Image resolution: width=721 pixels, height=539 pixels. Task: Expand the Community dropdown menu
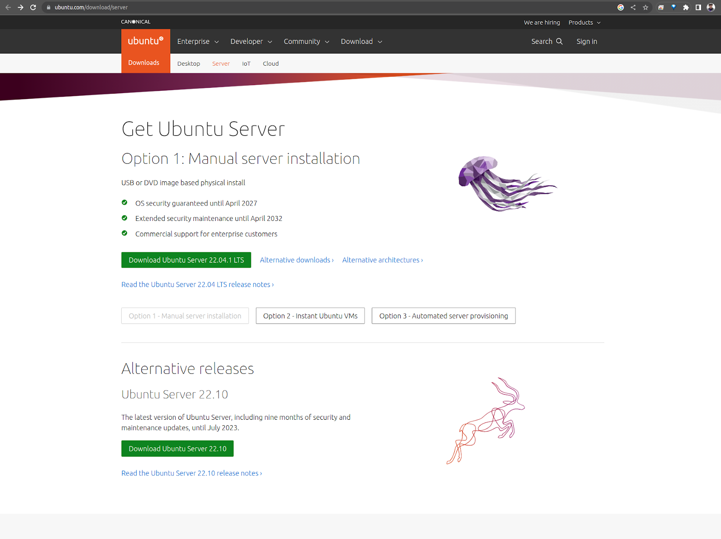(x=306, y=41)
